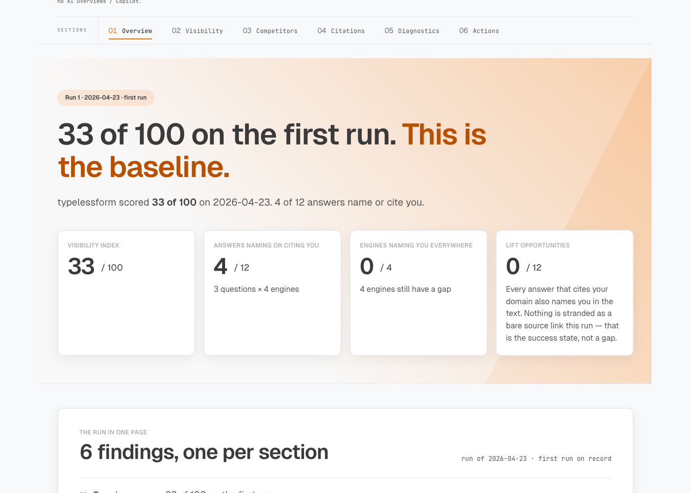This screenshot has width=691, height=493.
Task: Click the 'run of 2026-04-23 · first run on record' text
Action: (537, 459)
